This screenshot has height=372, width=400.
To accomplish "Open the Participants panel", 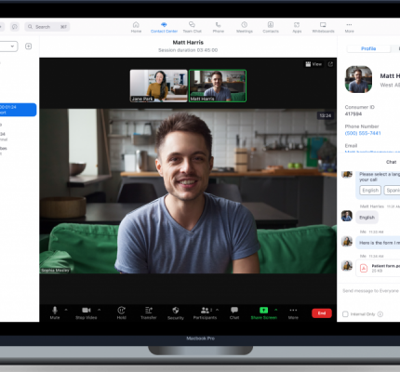I will pyautogui.click(x=205, y=312).
